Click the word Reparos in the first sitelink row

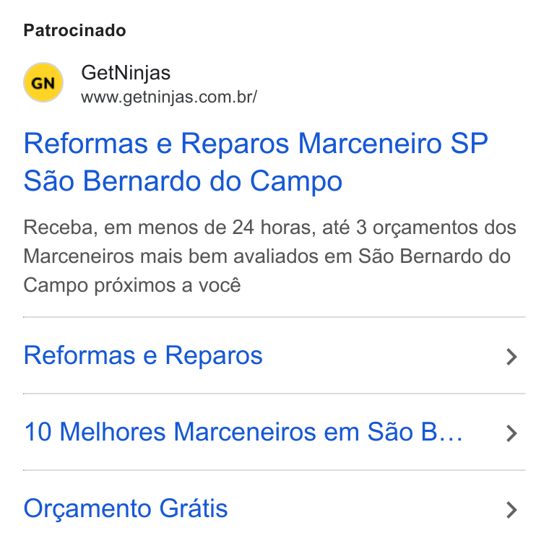point(214,356)
